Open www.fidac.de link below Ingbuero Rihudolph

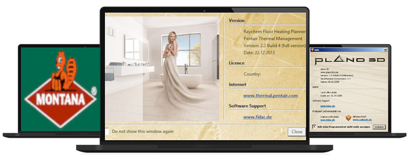coord(328,120)
